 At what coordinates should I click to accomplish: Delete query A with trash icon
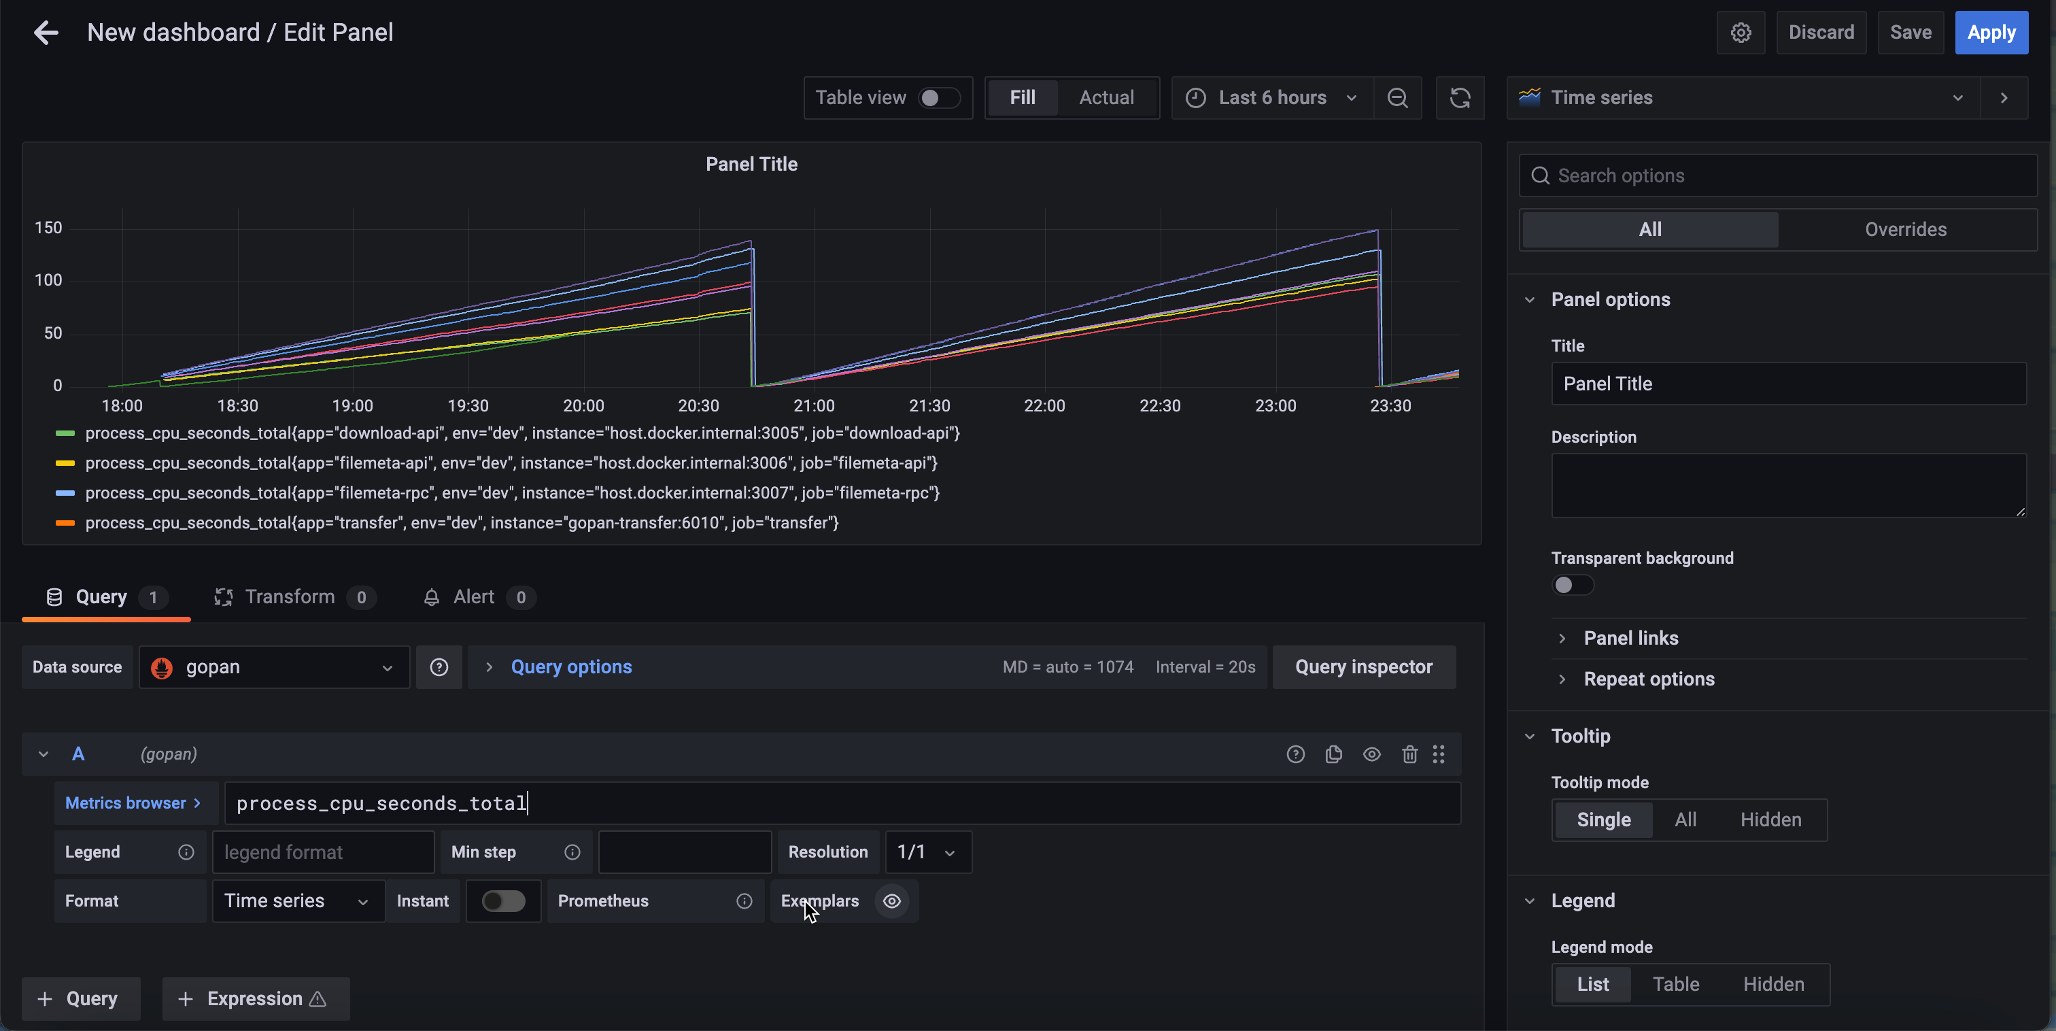pos(1409,754)
